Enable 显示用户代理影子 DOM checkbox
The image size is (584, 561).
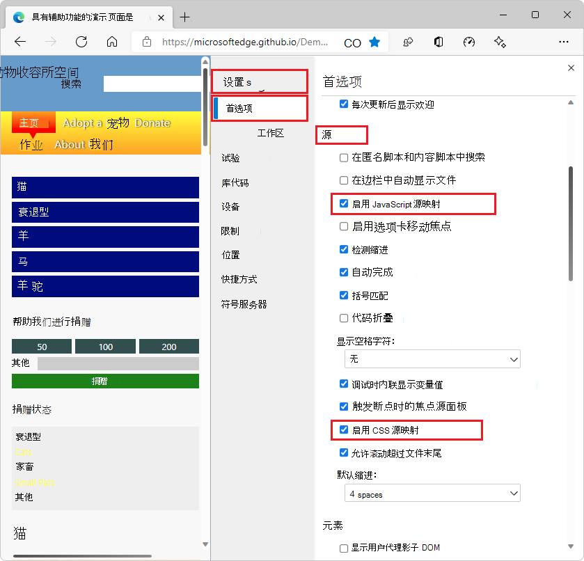pyautogui.click(x=344, y=548)
